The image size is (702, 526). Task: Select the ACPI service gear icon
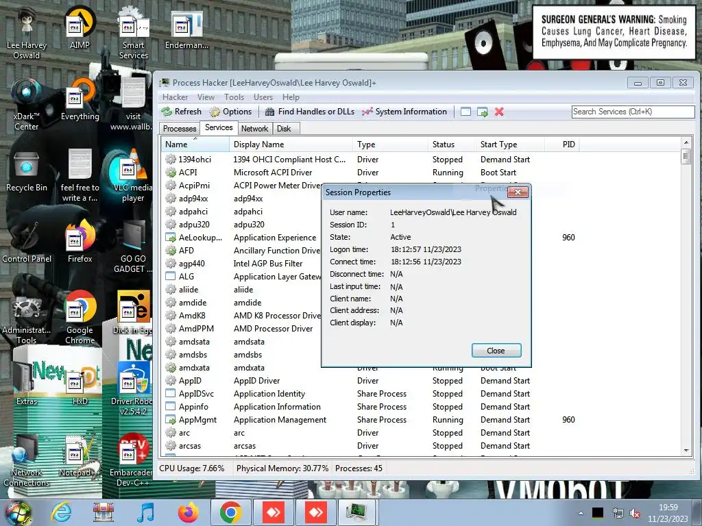tap(171, 172)
